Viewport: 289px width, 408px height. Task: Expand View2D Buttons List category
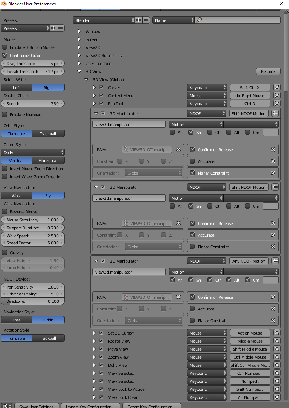click(80, 56)
